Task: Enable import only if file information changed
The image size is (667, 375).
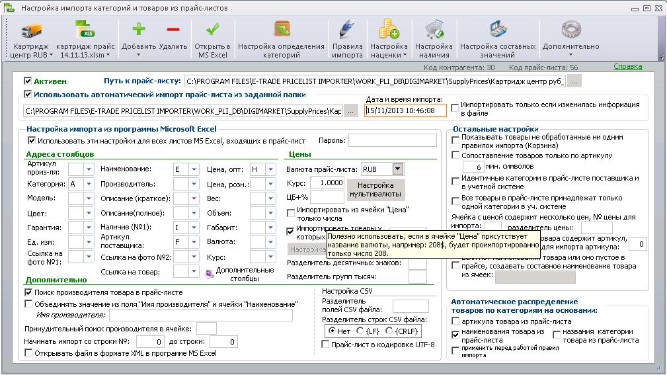Action: point(455,108)
